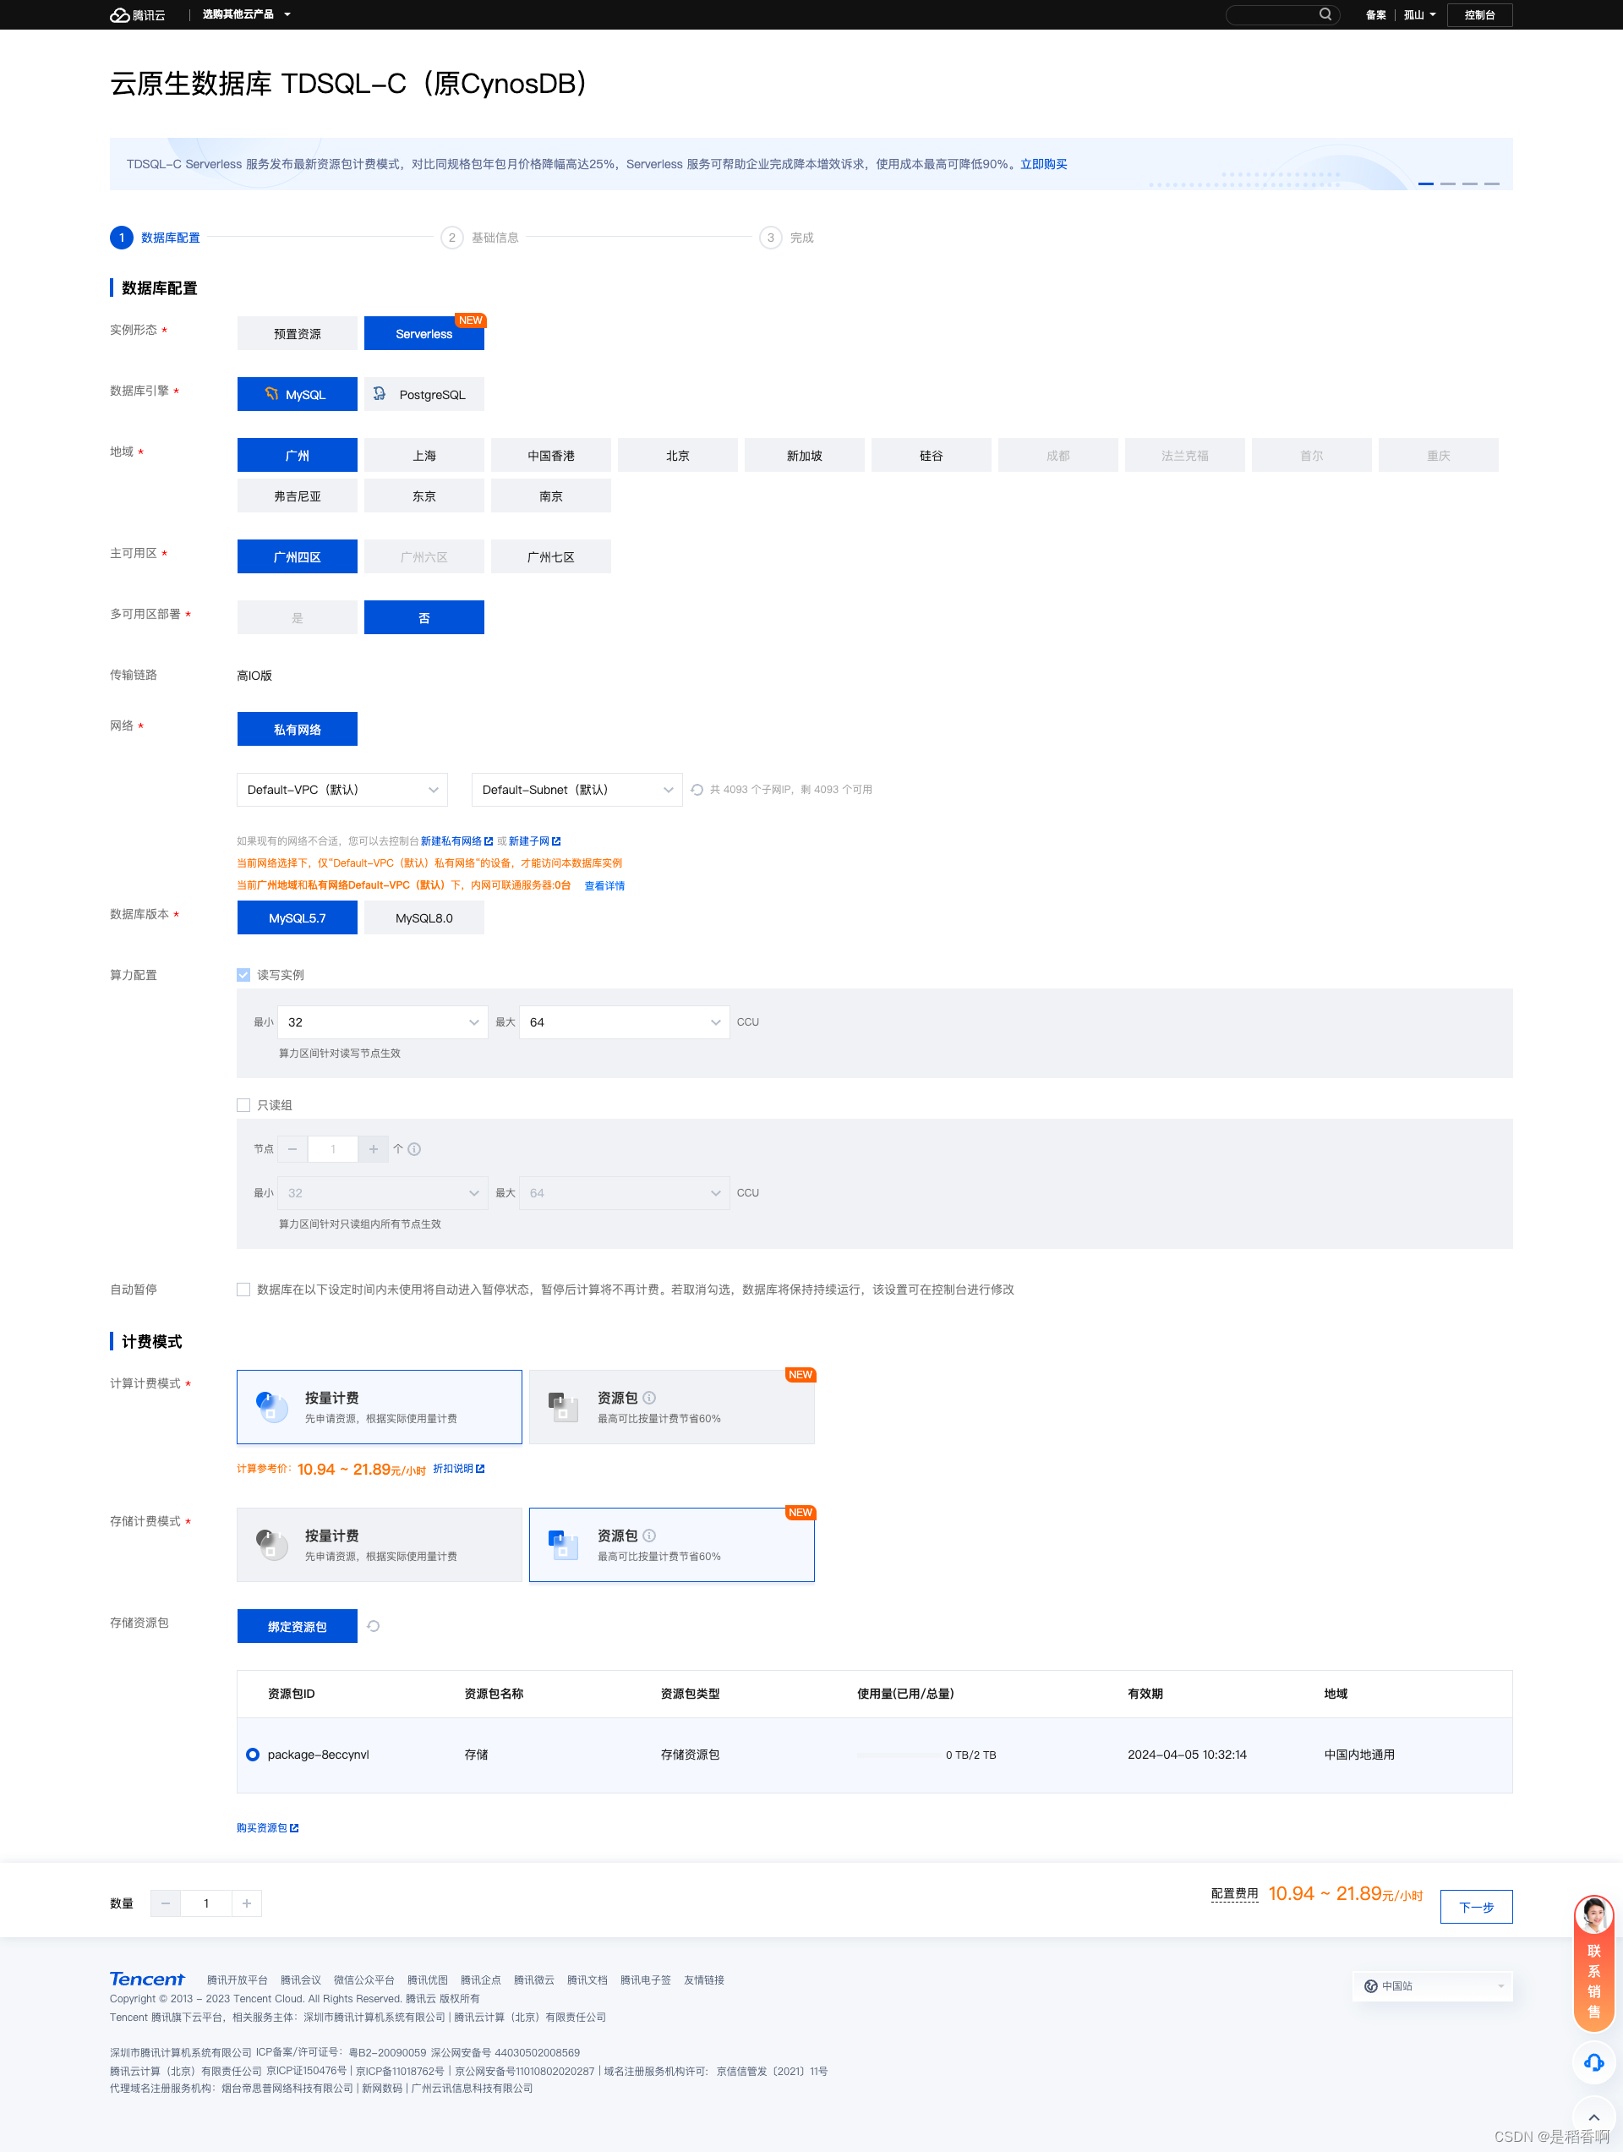The height and width of the screenshot is (2152, 1623).
Task: Open the Default-VPC dropdown
Action: point(342,789)
